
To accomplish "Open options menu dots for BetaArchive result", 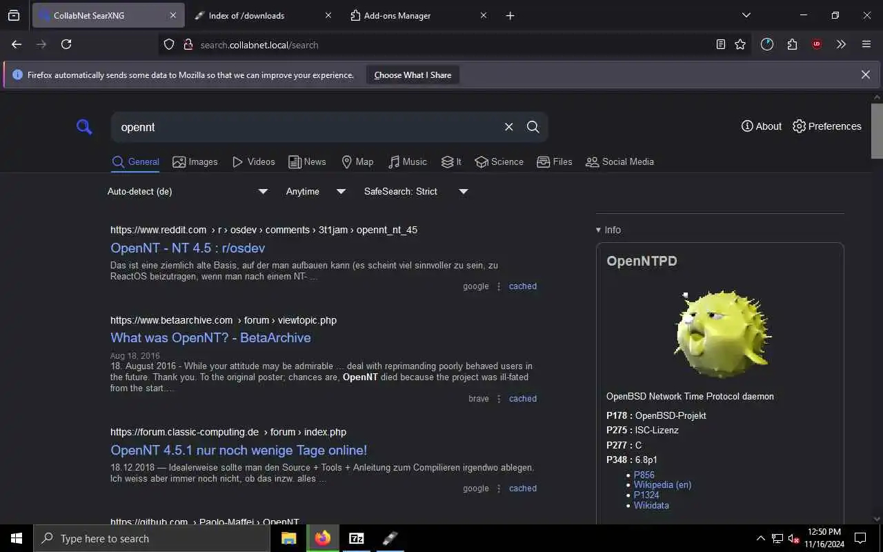I will pyautogui.click(x=499, y=399).
